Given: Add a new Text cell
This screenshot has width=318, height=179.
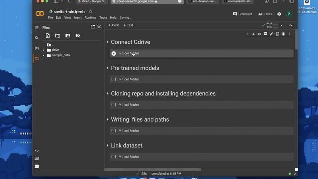Looking at the screenshot, I should pyautogui.click(x=128, y=25).
